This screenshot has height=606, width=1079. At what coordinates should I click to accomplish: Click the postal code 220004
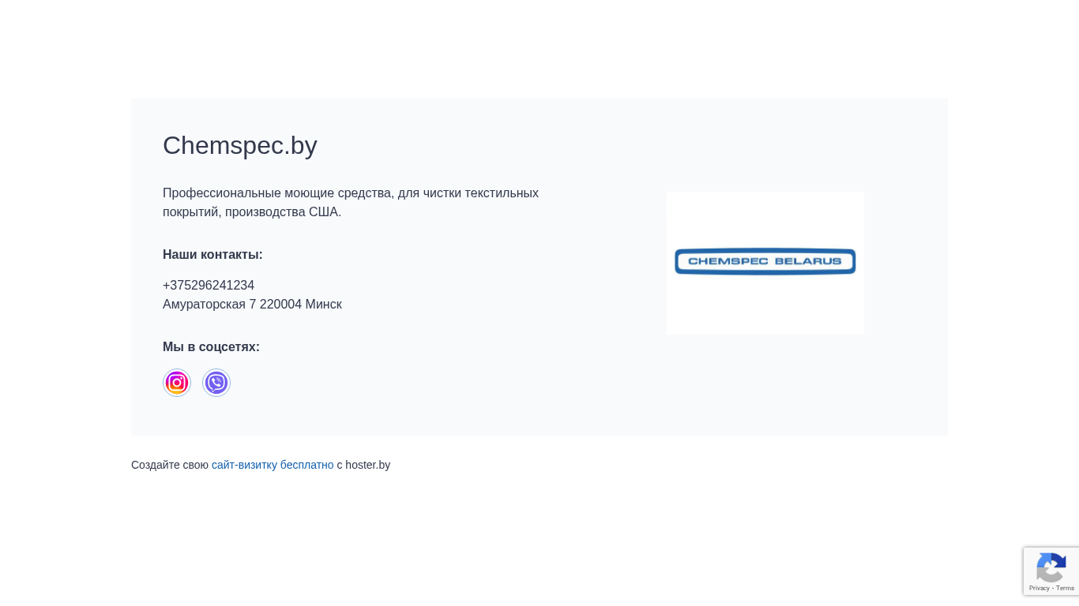pos(280,305)
